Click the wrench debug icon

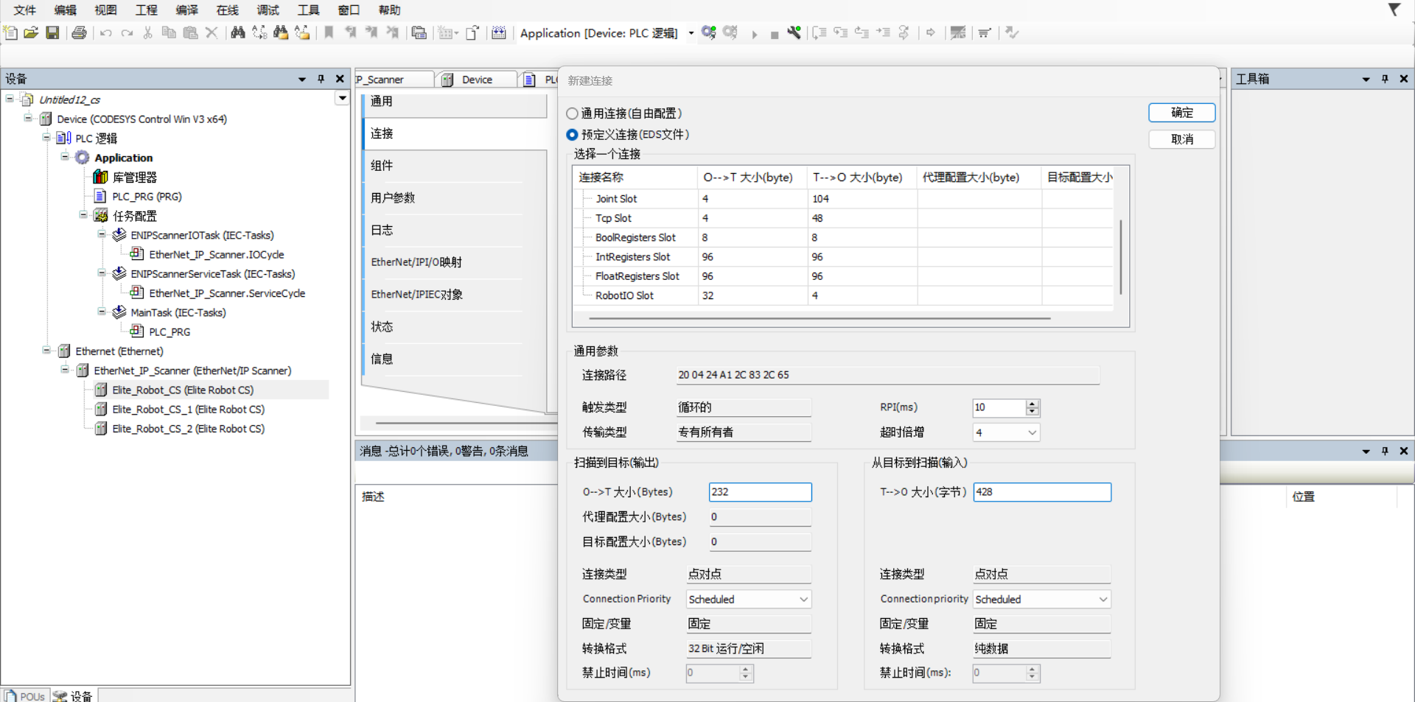tap(794, 32)
